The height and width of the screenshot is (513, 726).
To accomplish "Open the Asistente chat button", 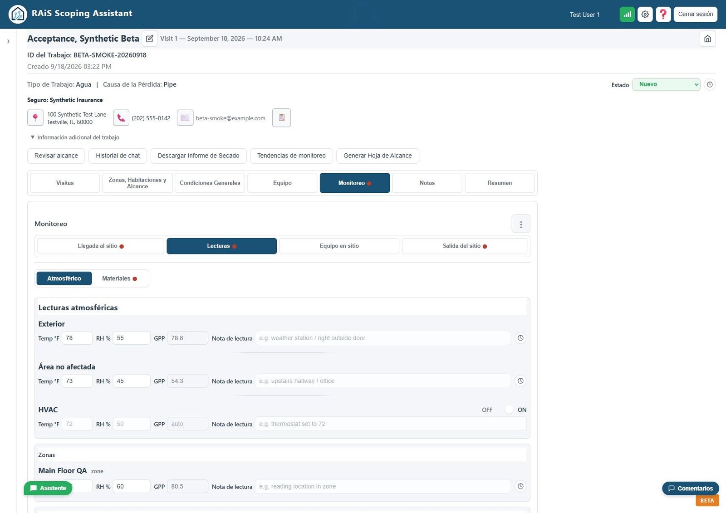I will pyautogui.click(x=48, y=488).
